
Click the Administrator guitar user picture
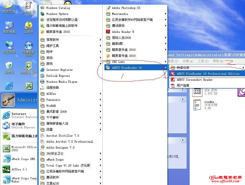pyautogui.click(x=8, y=100)
